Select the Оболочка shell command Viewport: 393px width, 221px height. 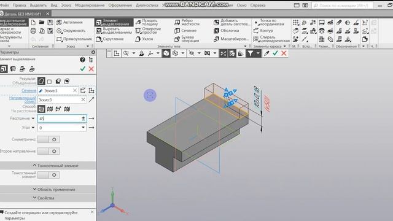227,31
